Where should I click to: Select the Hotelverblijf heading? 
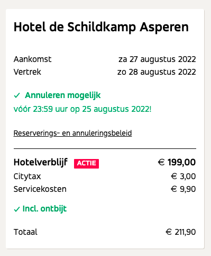click(x=41, y=162)
